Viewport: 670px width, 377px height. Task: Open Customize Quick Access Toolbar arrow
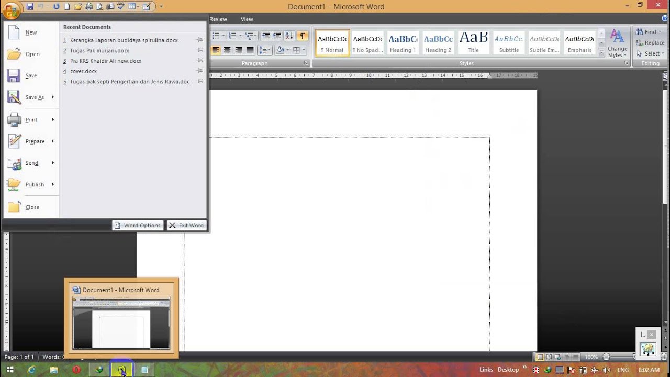161,7
